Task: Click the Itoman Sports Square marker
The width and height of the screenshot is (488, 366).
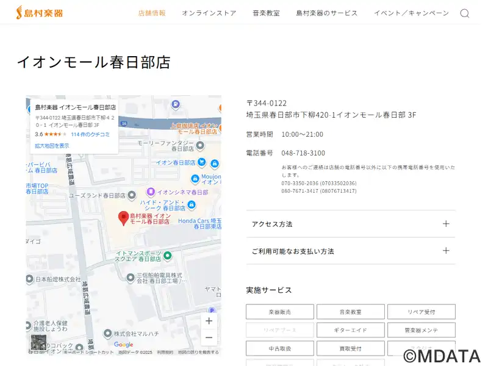Action: coord(168,255)
